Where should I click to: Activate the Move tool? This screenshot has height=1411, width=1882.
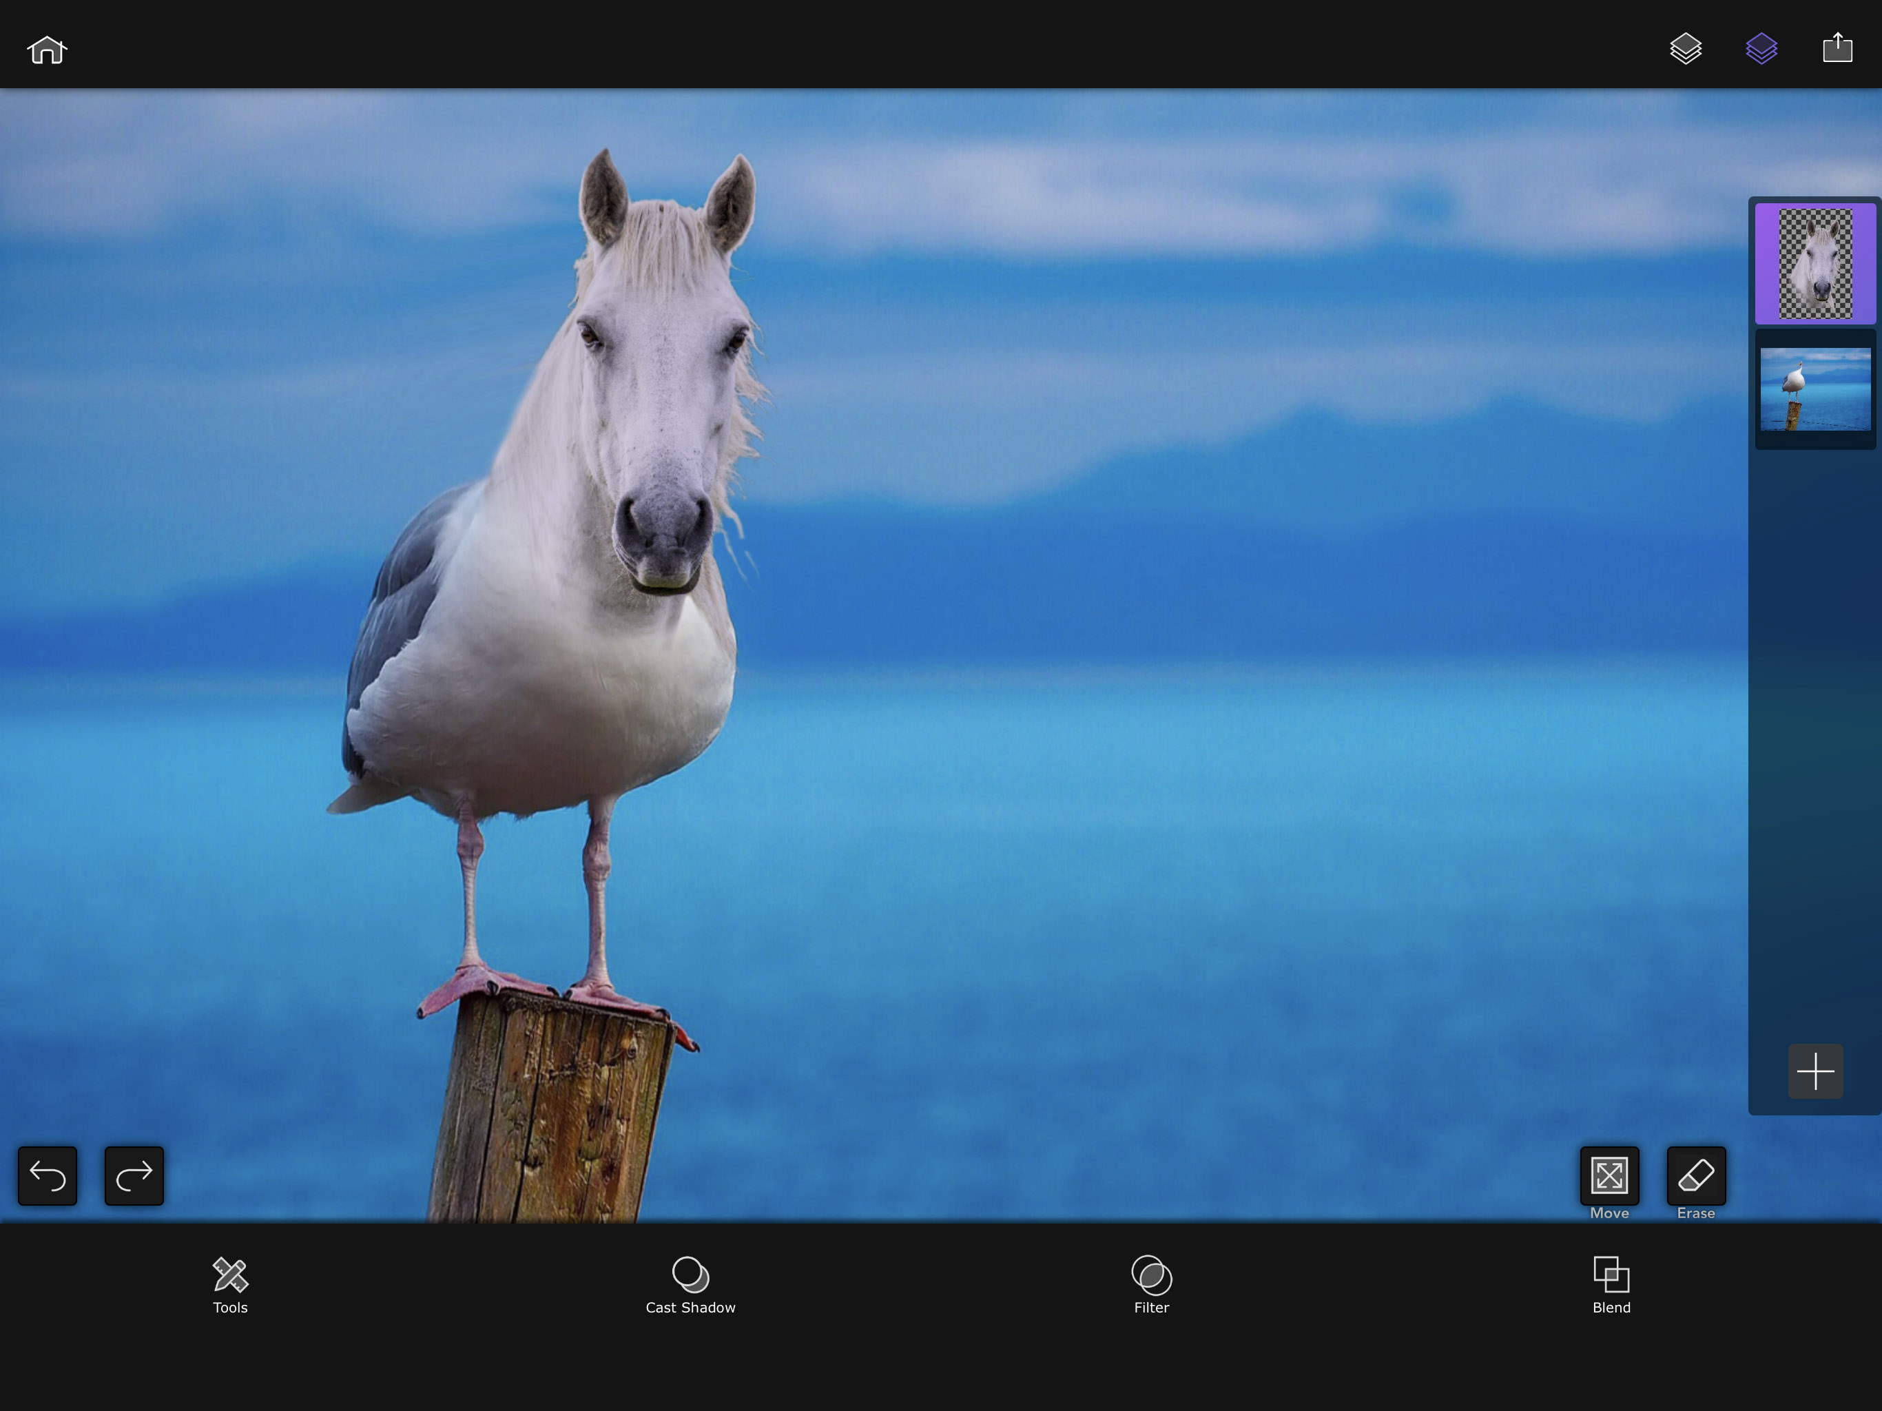1609,1176
